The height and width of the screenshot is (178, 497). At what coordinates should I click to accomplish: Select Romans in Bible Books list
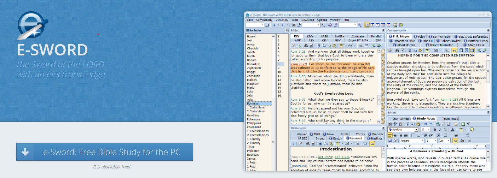coord(259,103)
